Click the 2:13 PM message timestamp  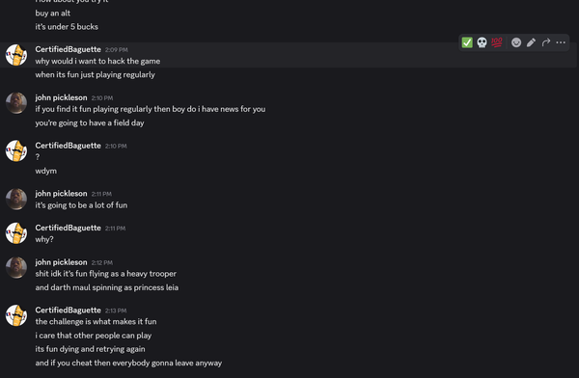[116, 310]
